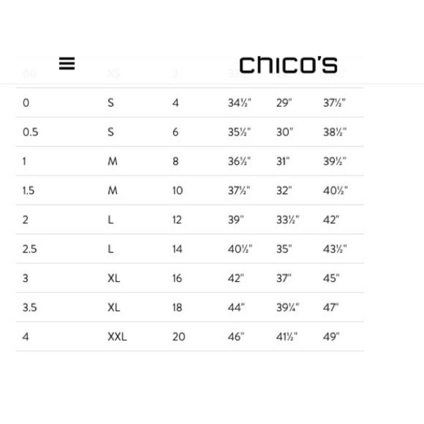
Task: Click the 33½" waist measurement
Action: 288,220
